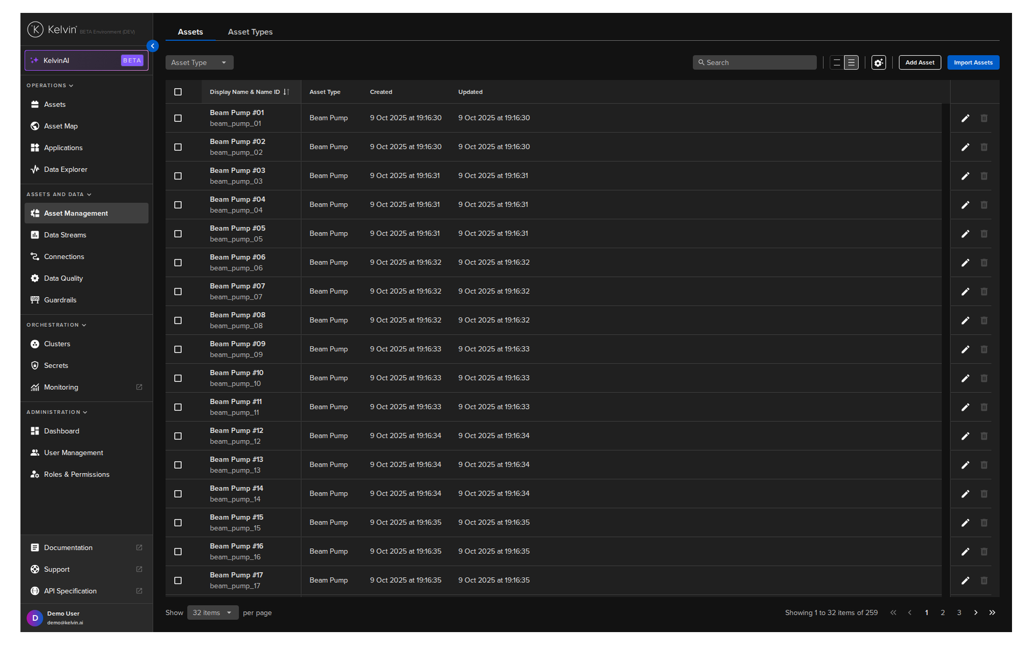
Task: Click the Import Assets button
Action: 973,63
